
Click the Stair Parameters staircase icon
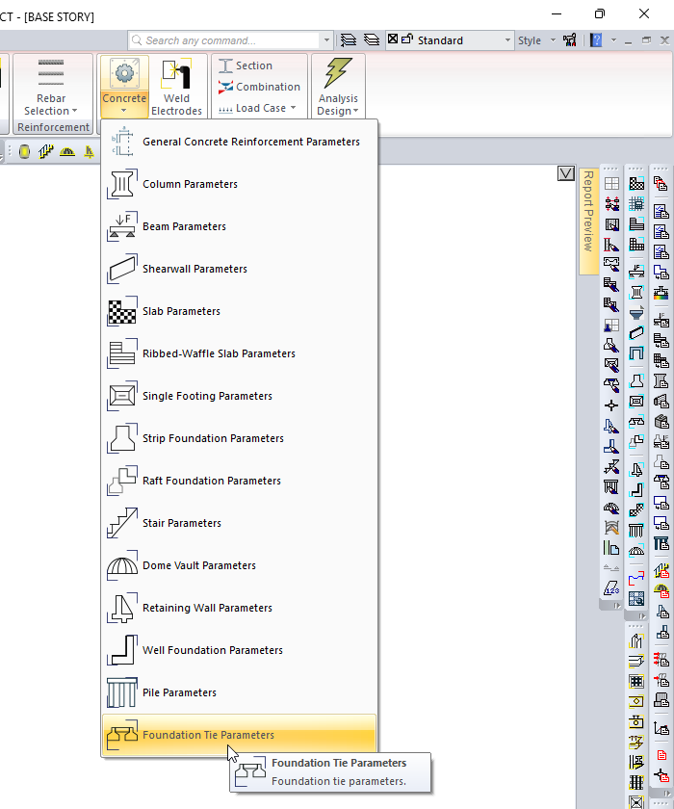pos(121,523)
